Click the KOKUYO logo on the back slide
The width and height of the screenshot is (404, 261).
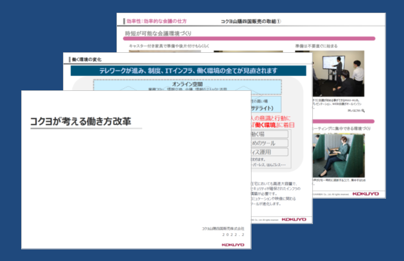pos(365,194)
